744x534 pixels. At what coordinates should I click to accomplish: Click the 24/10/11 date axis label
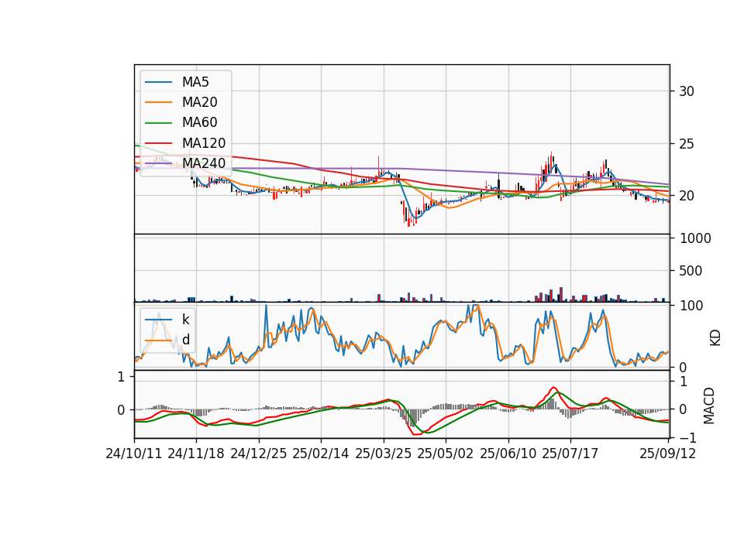pos(134,454)
